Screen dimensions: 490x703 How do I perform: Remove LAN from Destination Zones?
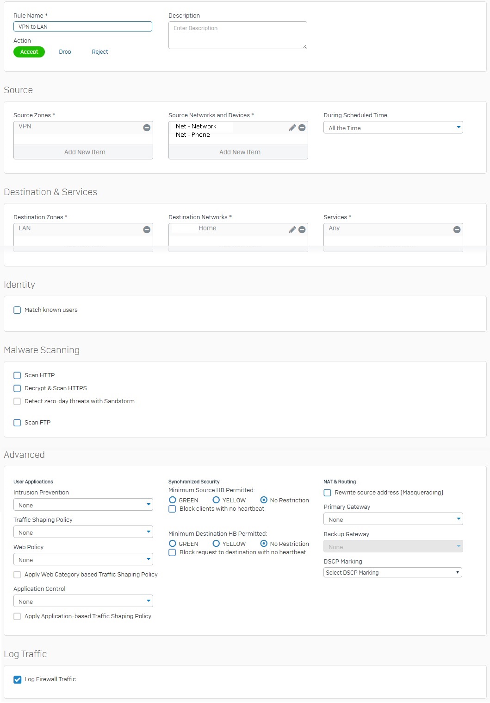[147, 229]
